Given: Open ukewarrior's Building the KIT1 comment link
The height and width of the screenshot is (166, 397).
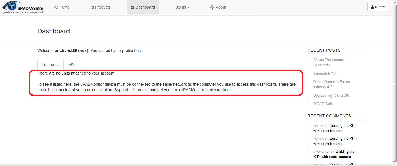Looking at the screenshot, I should click(x=334, y=154).
